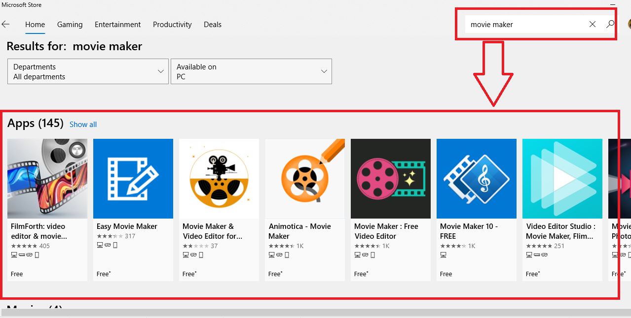Click the horizontal scrollbar at bottom
The height and width of the screenshot is (318, 631).
click(x=315, y=313)
